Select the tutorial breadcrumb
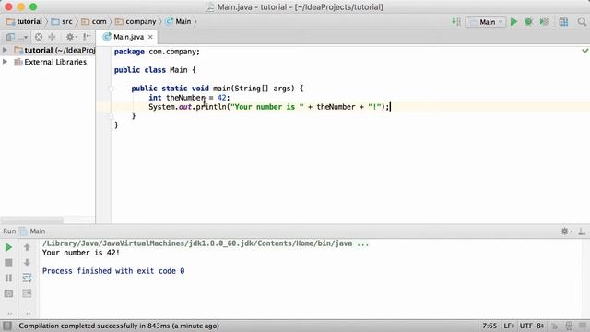 point(25,21)
